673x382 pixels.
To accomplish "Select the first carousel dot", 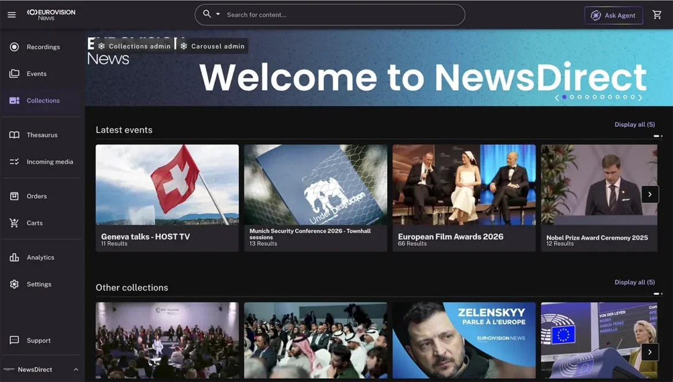I will click(x=564, y=97).
